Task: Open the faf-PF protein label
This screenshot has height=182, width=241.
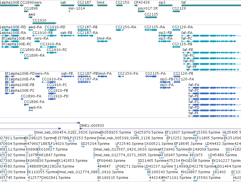Action: pos(193,113)
